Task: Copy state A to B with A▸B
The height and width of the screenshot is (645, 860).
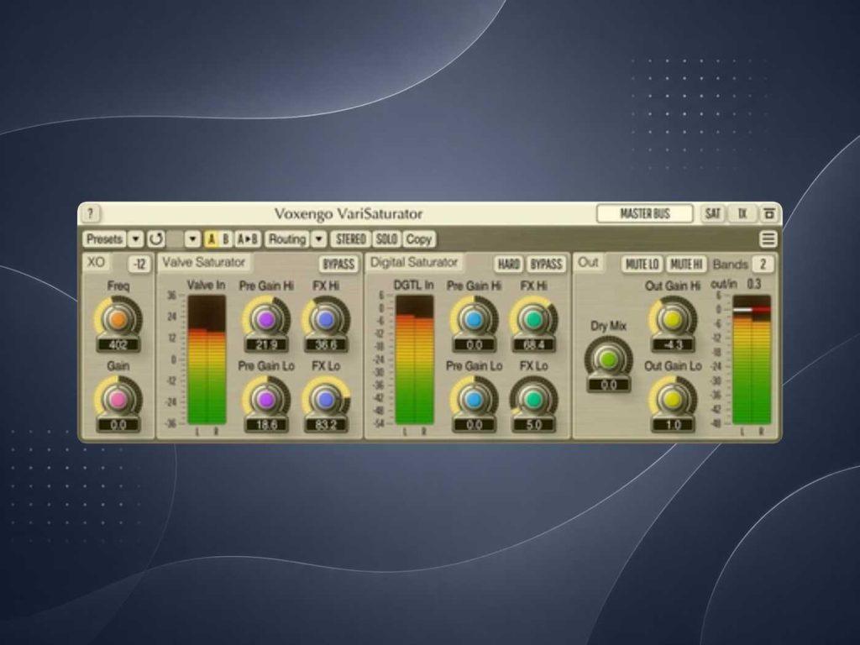Action: point(248,239)
